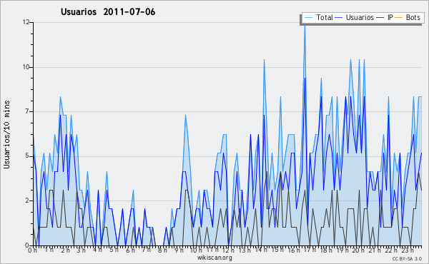Click the light blue Total legend line

(308, 18)
